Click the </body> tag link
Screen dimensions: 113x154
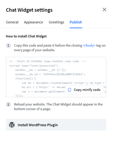click(89, 46)
